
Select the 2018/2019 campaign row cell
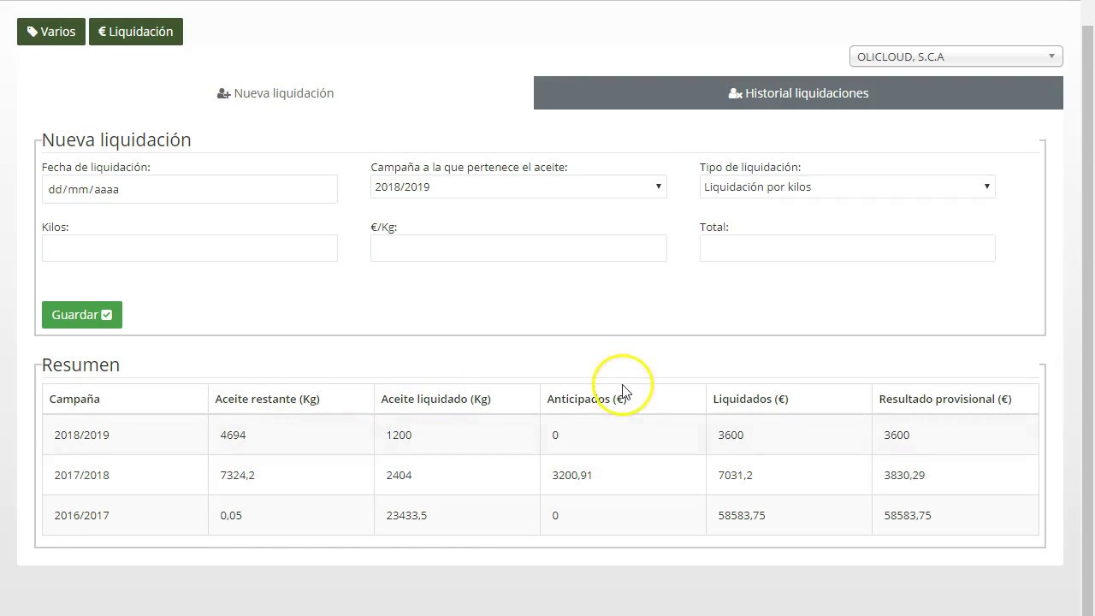pyautogui.click(x=125, y=435)
